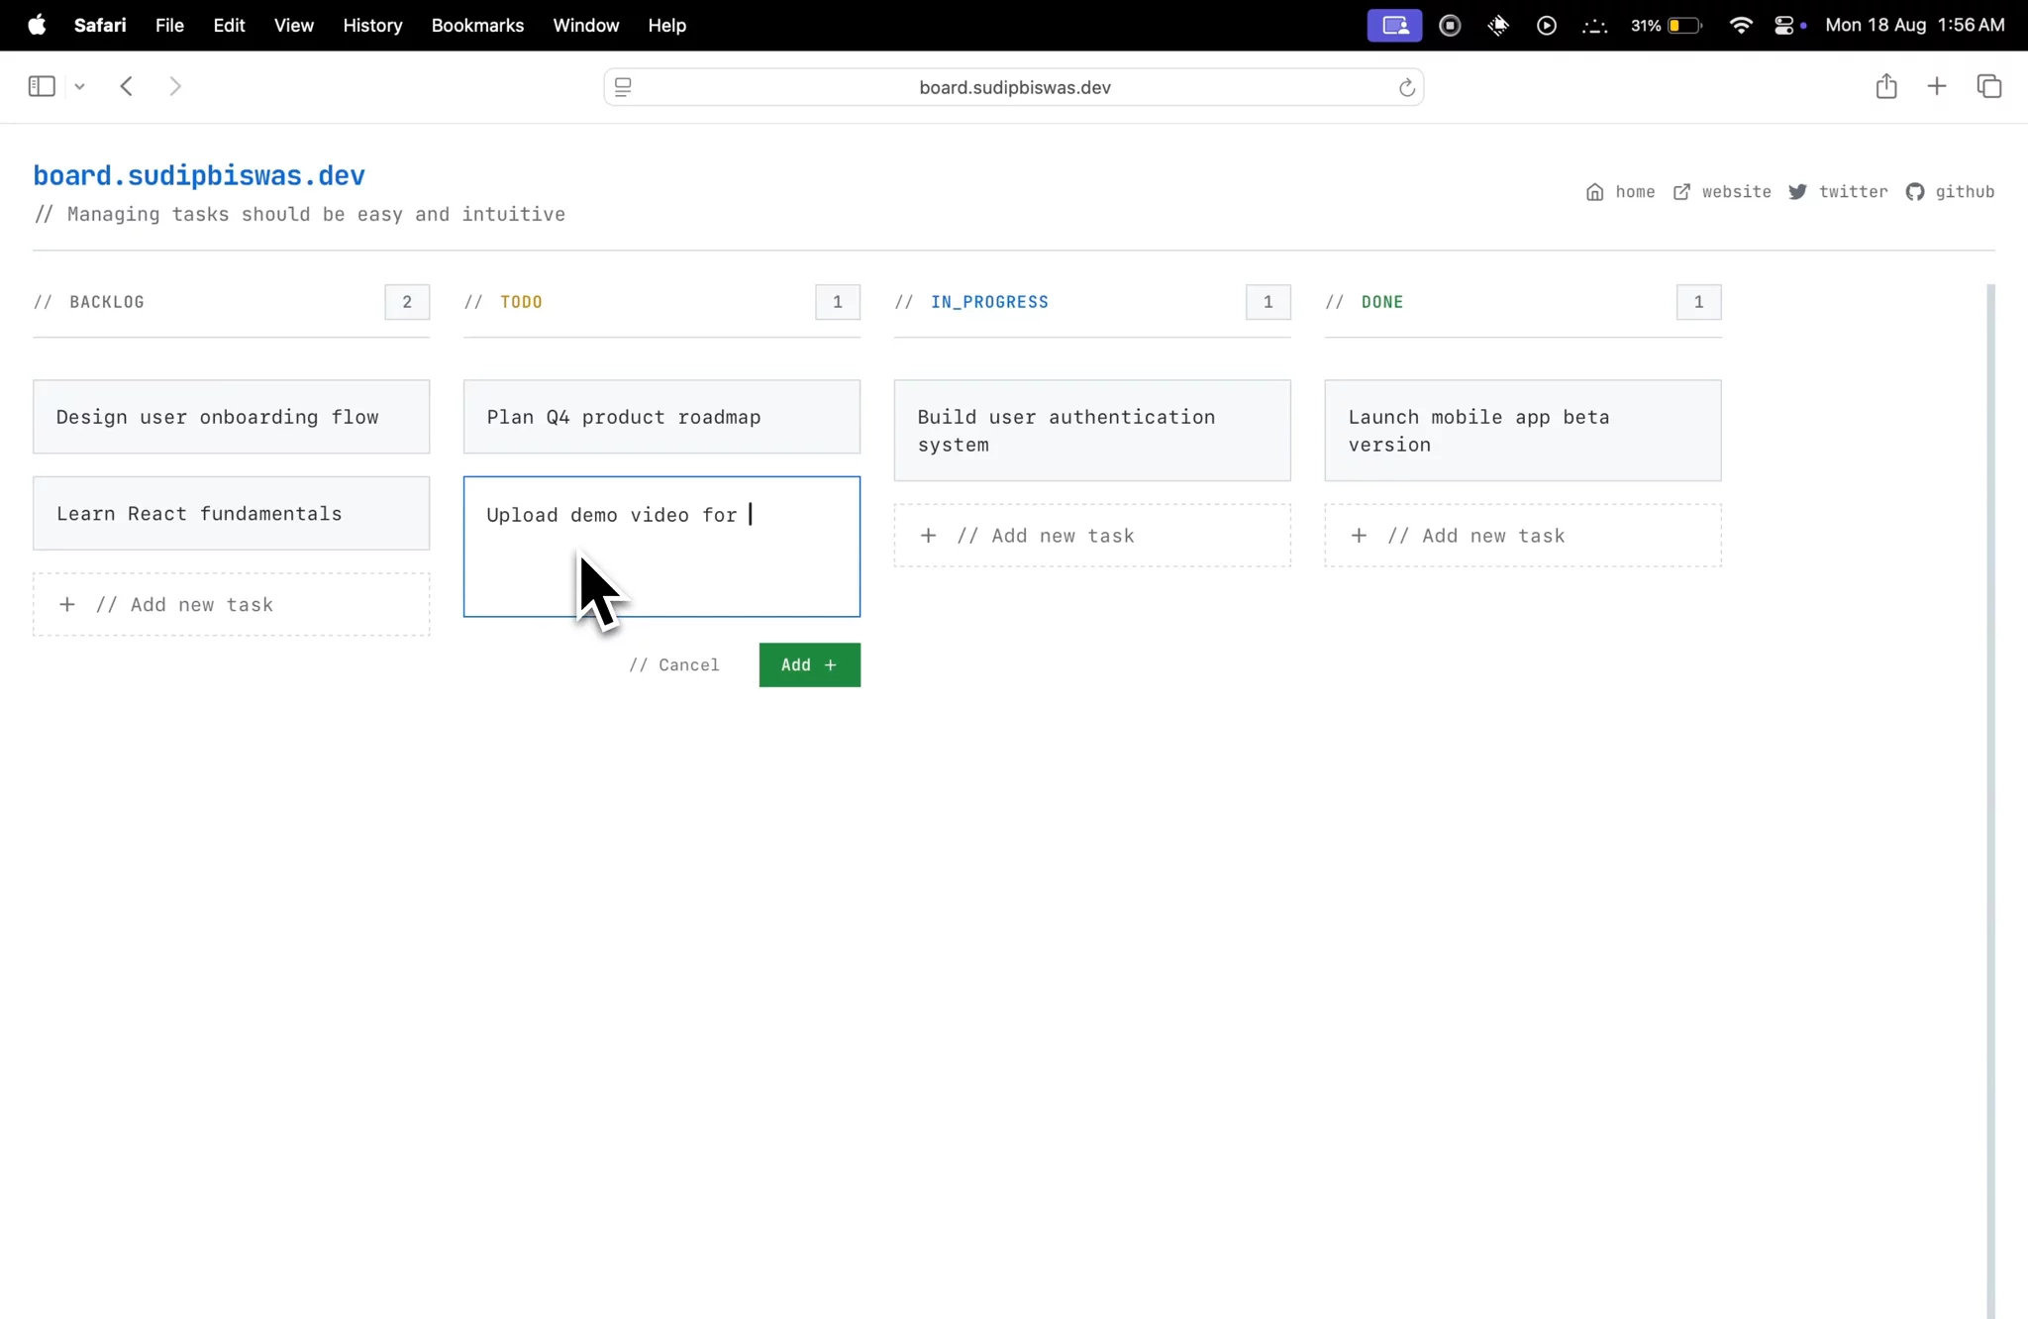Click Safari Share icon
The height and width of the screenshot is (1319, 2028).
tap(1885, 87)
